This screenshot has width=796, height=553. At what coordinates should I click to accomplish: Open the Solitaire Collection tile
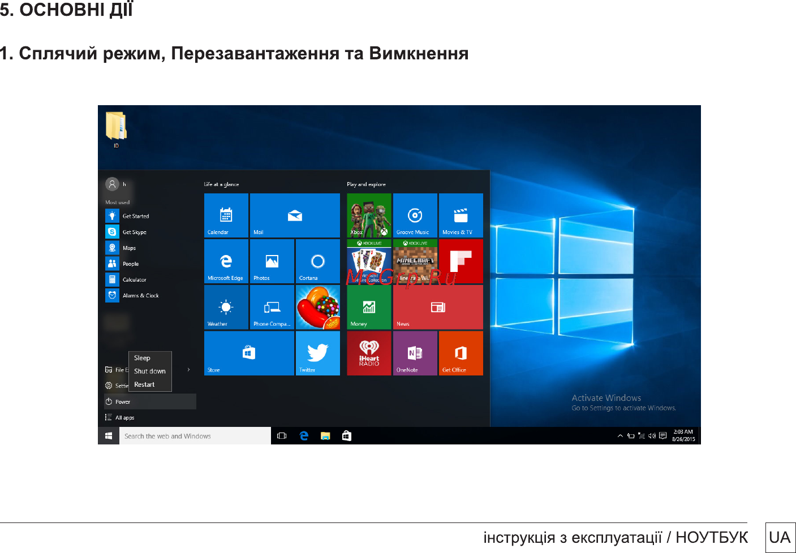[x=369, y=261]
